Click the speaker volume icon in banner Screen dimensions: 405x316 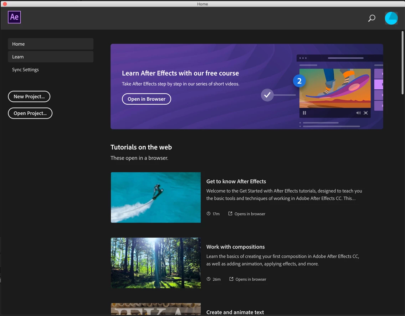[x=358, y=113]
